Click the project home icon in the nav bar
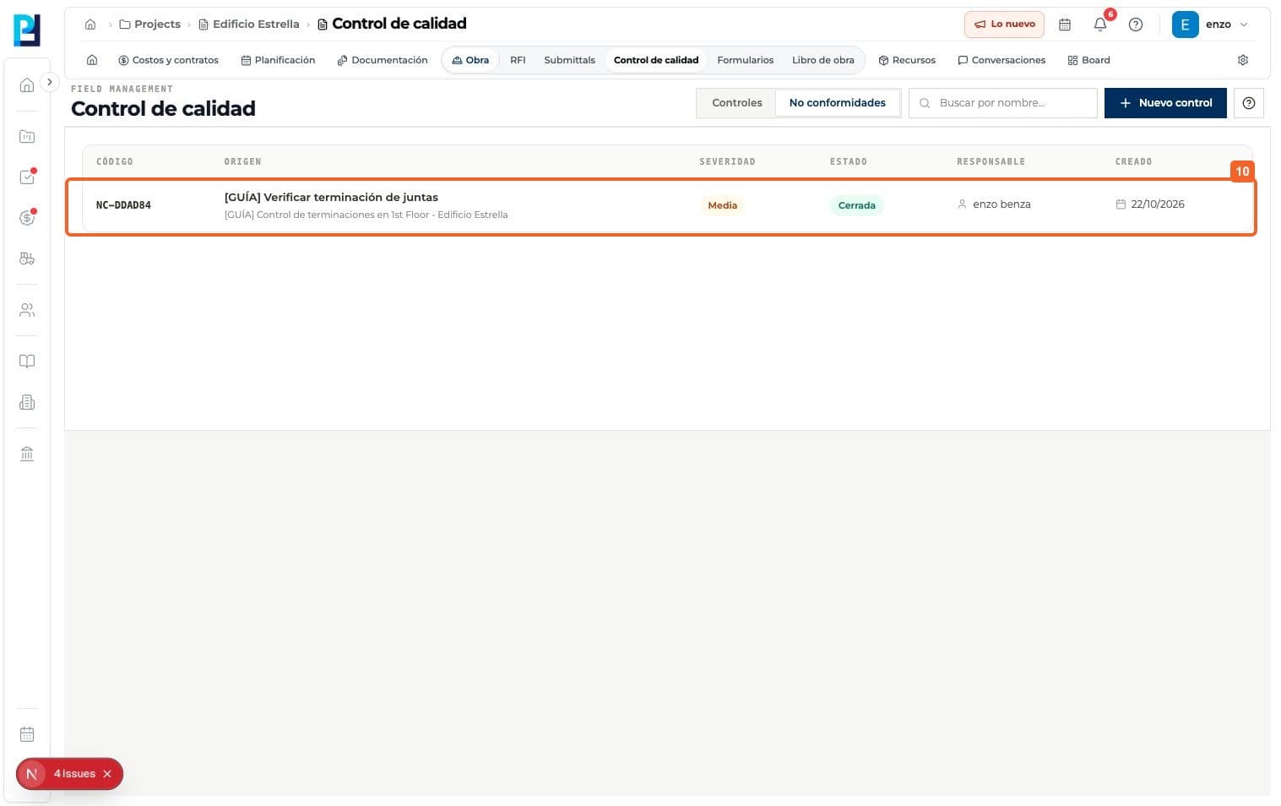The image size is (1281, 806). coord(92,60)
